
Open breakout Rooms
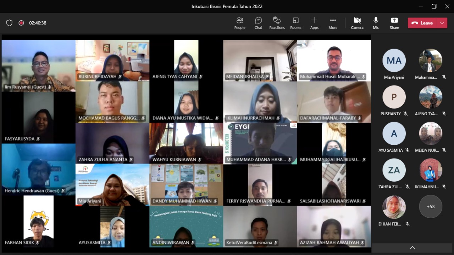coord(295,23)
